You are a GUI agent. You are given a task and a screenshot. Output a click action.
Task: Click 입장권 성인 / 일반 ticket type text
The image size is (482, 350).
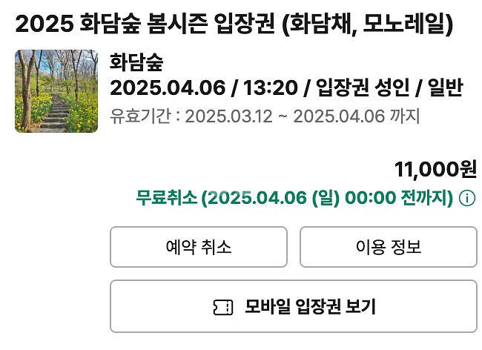(x=390, y=88)
